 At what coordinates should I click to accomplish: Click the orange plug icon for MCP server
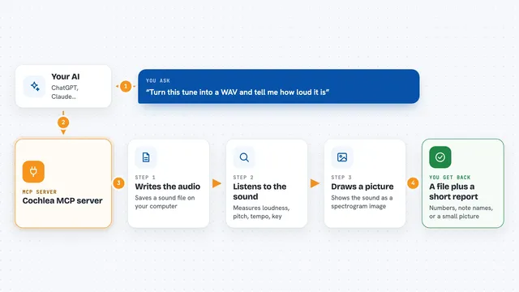33,171
